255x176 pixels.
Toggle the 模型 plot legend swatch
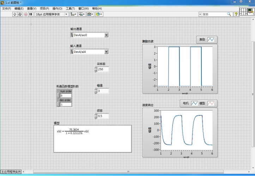[211, 103]
